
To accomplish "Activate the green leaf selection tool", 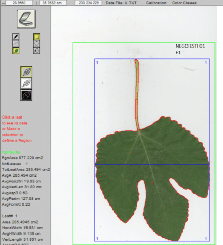I will tap(16, 51).
